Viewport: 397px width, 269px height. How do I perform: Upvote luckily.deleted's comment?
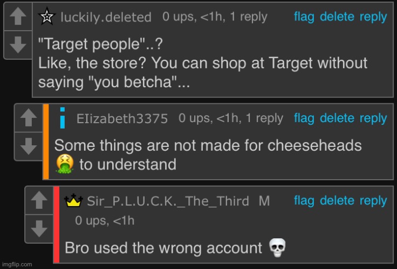coord(18,17)
